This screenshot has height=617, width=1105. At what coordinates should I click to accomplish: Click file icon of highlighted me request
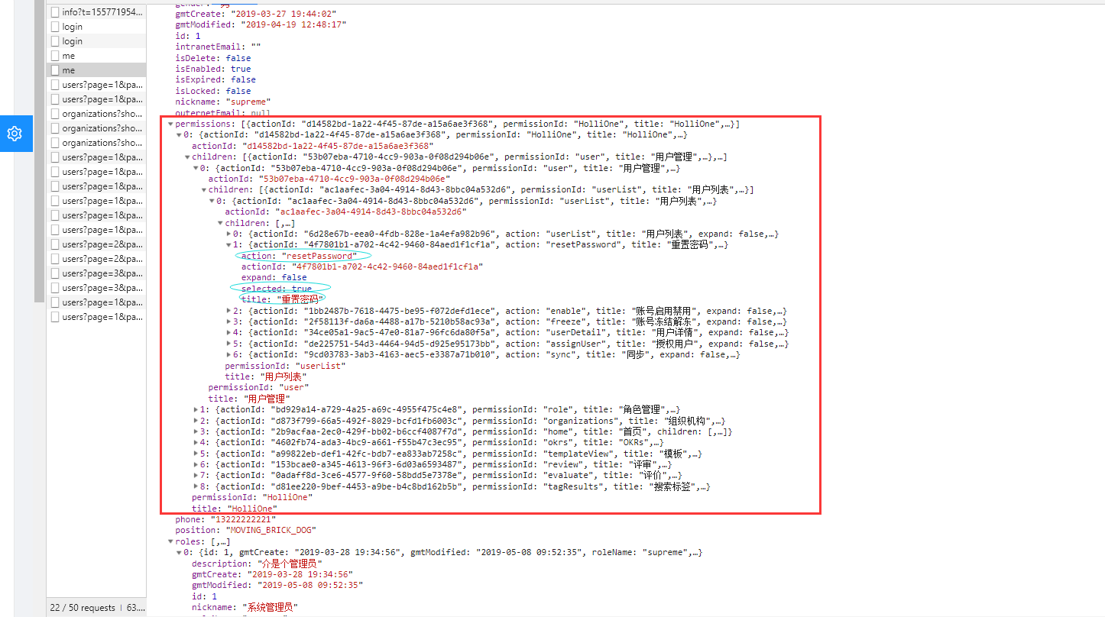(55, 70)
